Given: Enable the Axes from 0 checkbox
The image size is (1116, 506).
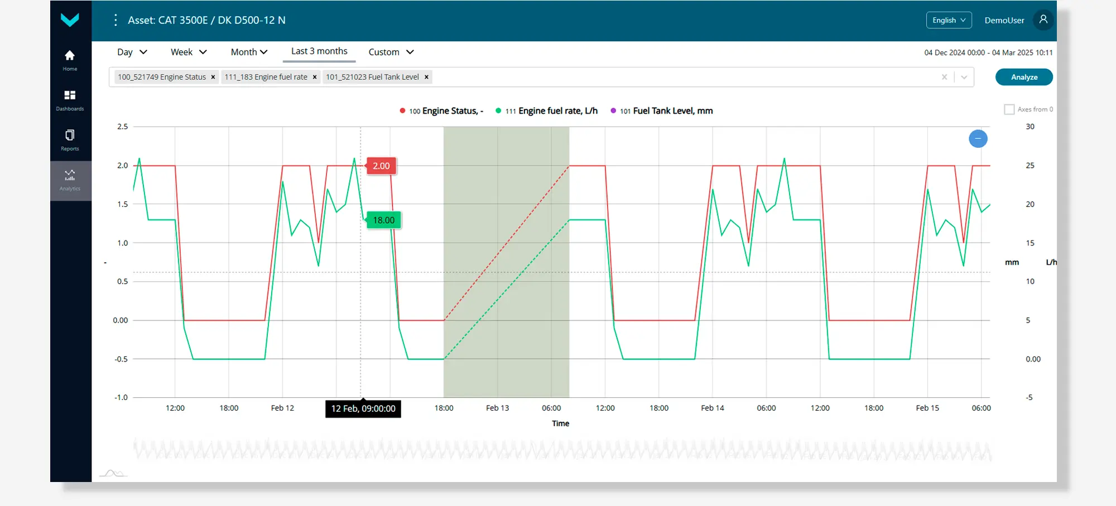Looking at the screenshot, I should (x=1009, y=109).
